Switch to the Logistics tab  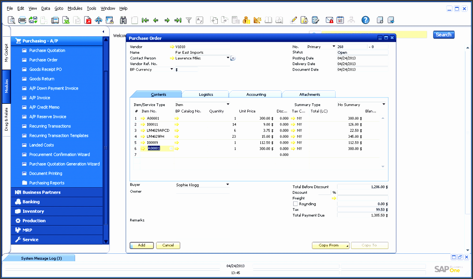206,94
